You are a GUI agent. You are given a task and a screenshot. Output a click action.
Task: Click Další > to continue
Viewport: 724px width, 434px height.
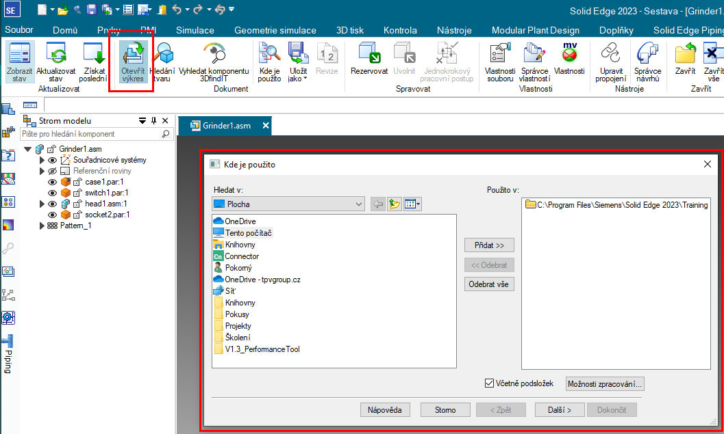tap(560, 410)
